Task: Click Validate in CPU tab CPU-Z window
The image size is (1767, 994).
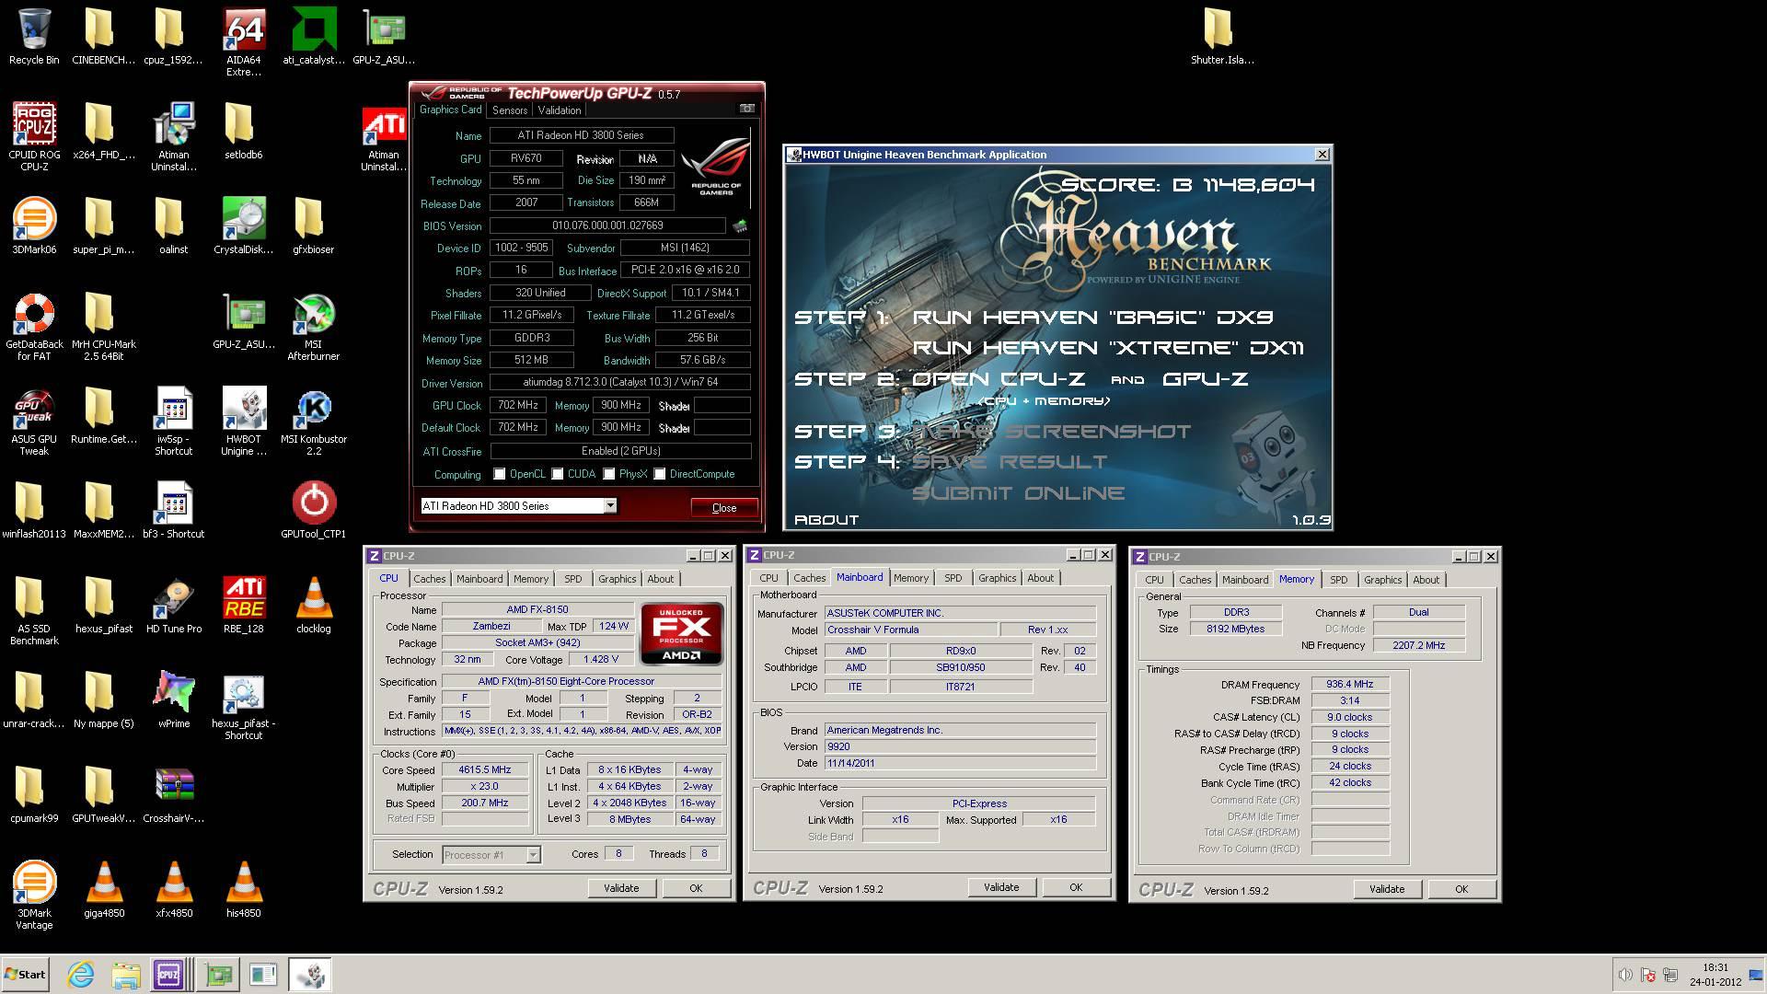Action: tap(621, 888)
